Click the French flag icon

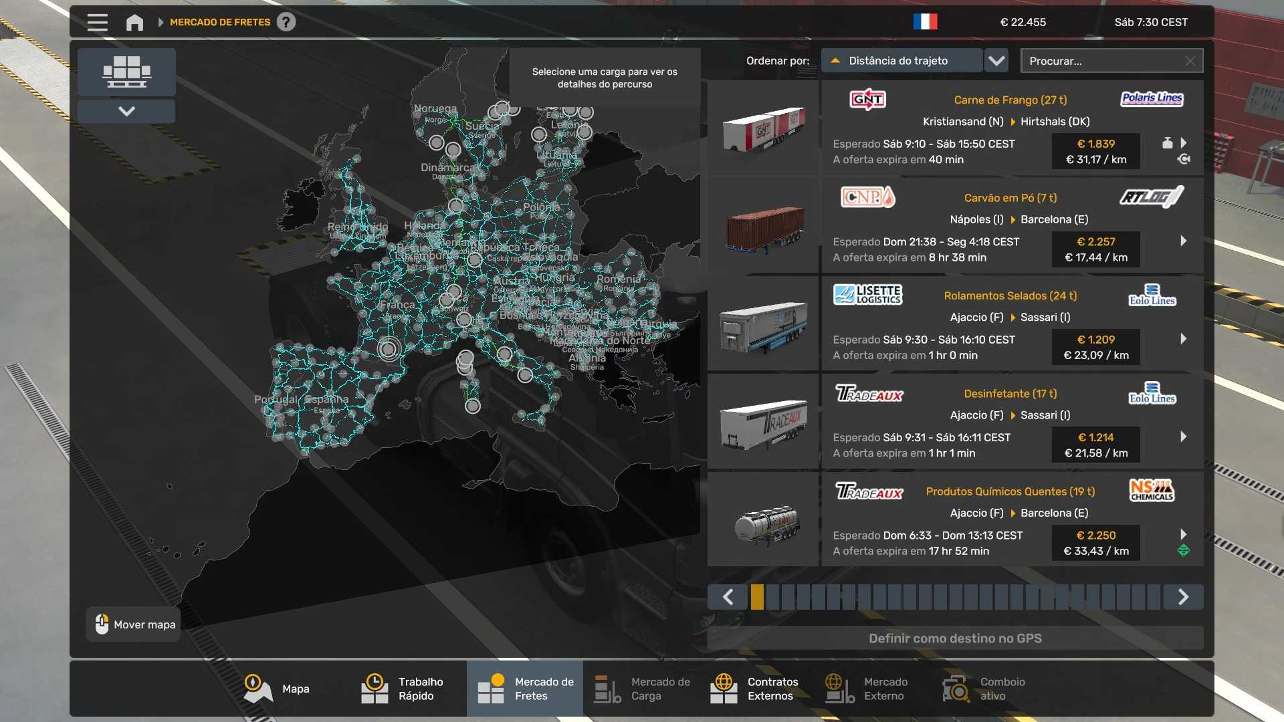point(925,22)
